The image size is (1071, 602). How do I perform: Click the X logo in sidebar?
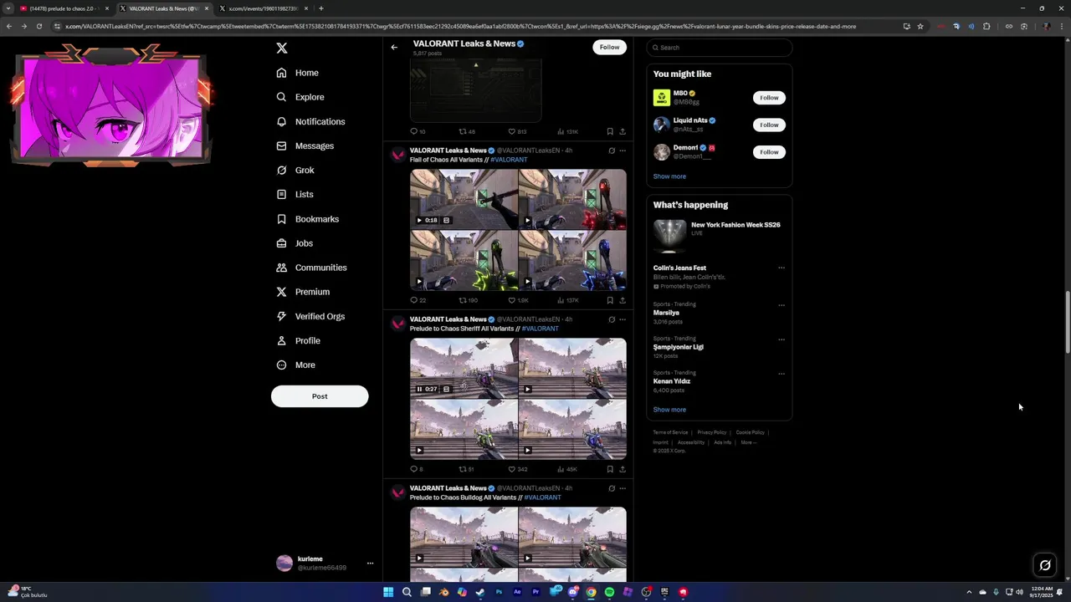pyautogui.click(x=282, y=48)
